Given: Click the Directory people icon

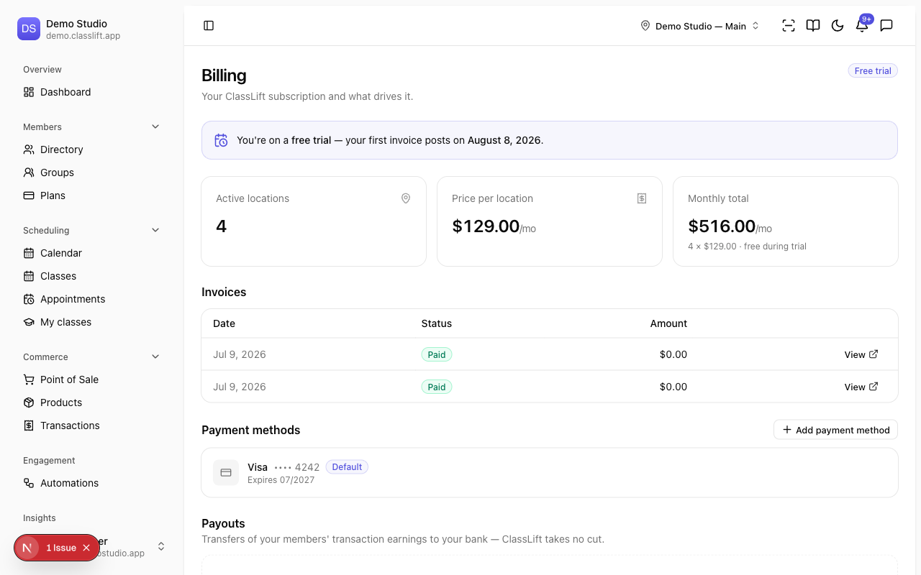Looking at the screenshot, I should coord(29,149).
